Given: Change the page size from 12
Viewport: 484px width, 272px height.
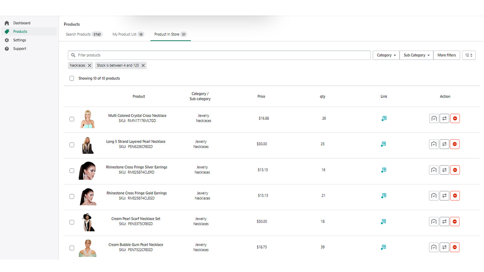Looking at the screenshot, I should 468,55.
